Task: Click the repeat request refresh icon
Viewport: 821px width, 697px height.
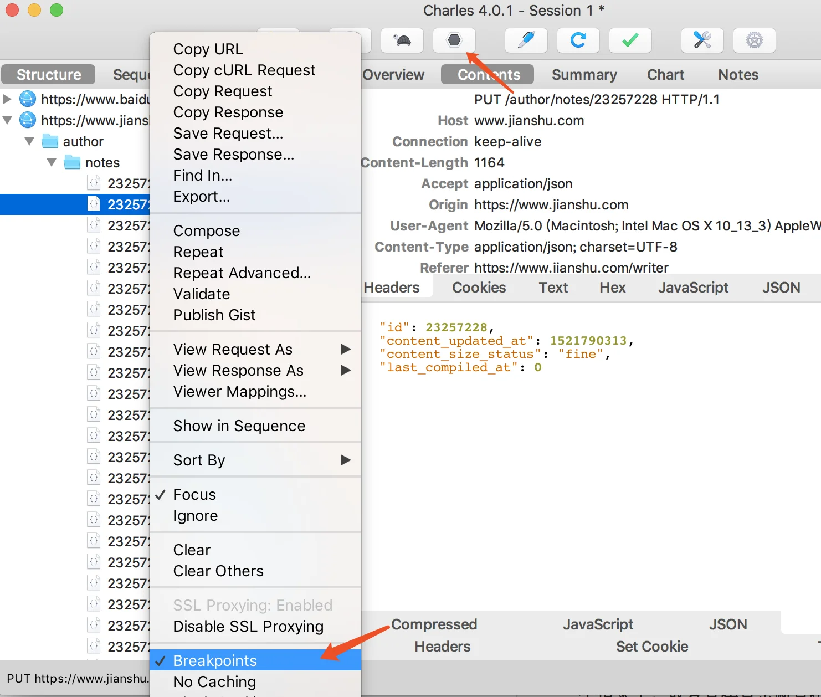Action: point(578,40)
